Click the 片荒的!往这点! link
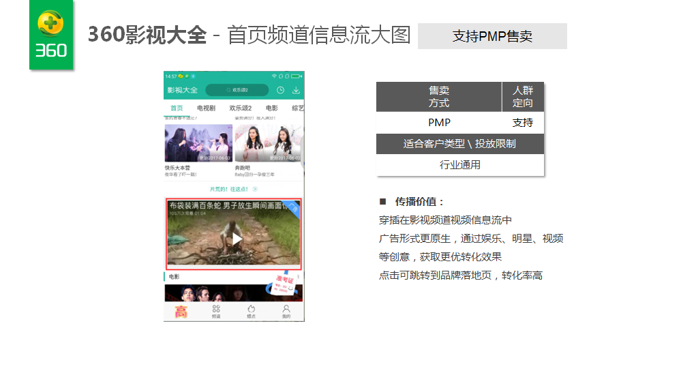 point(228,189)
